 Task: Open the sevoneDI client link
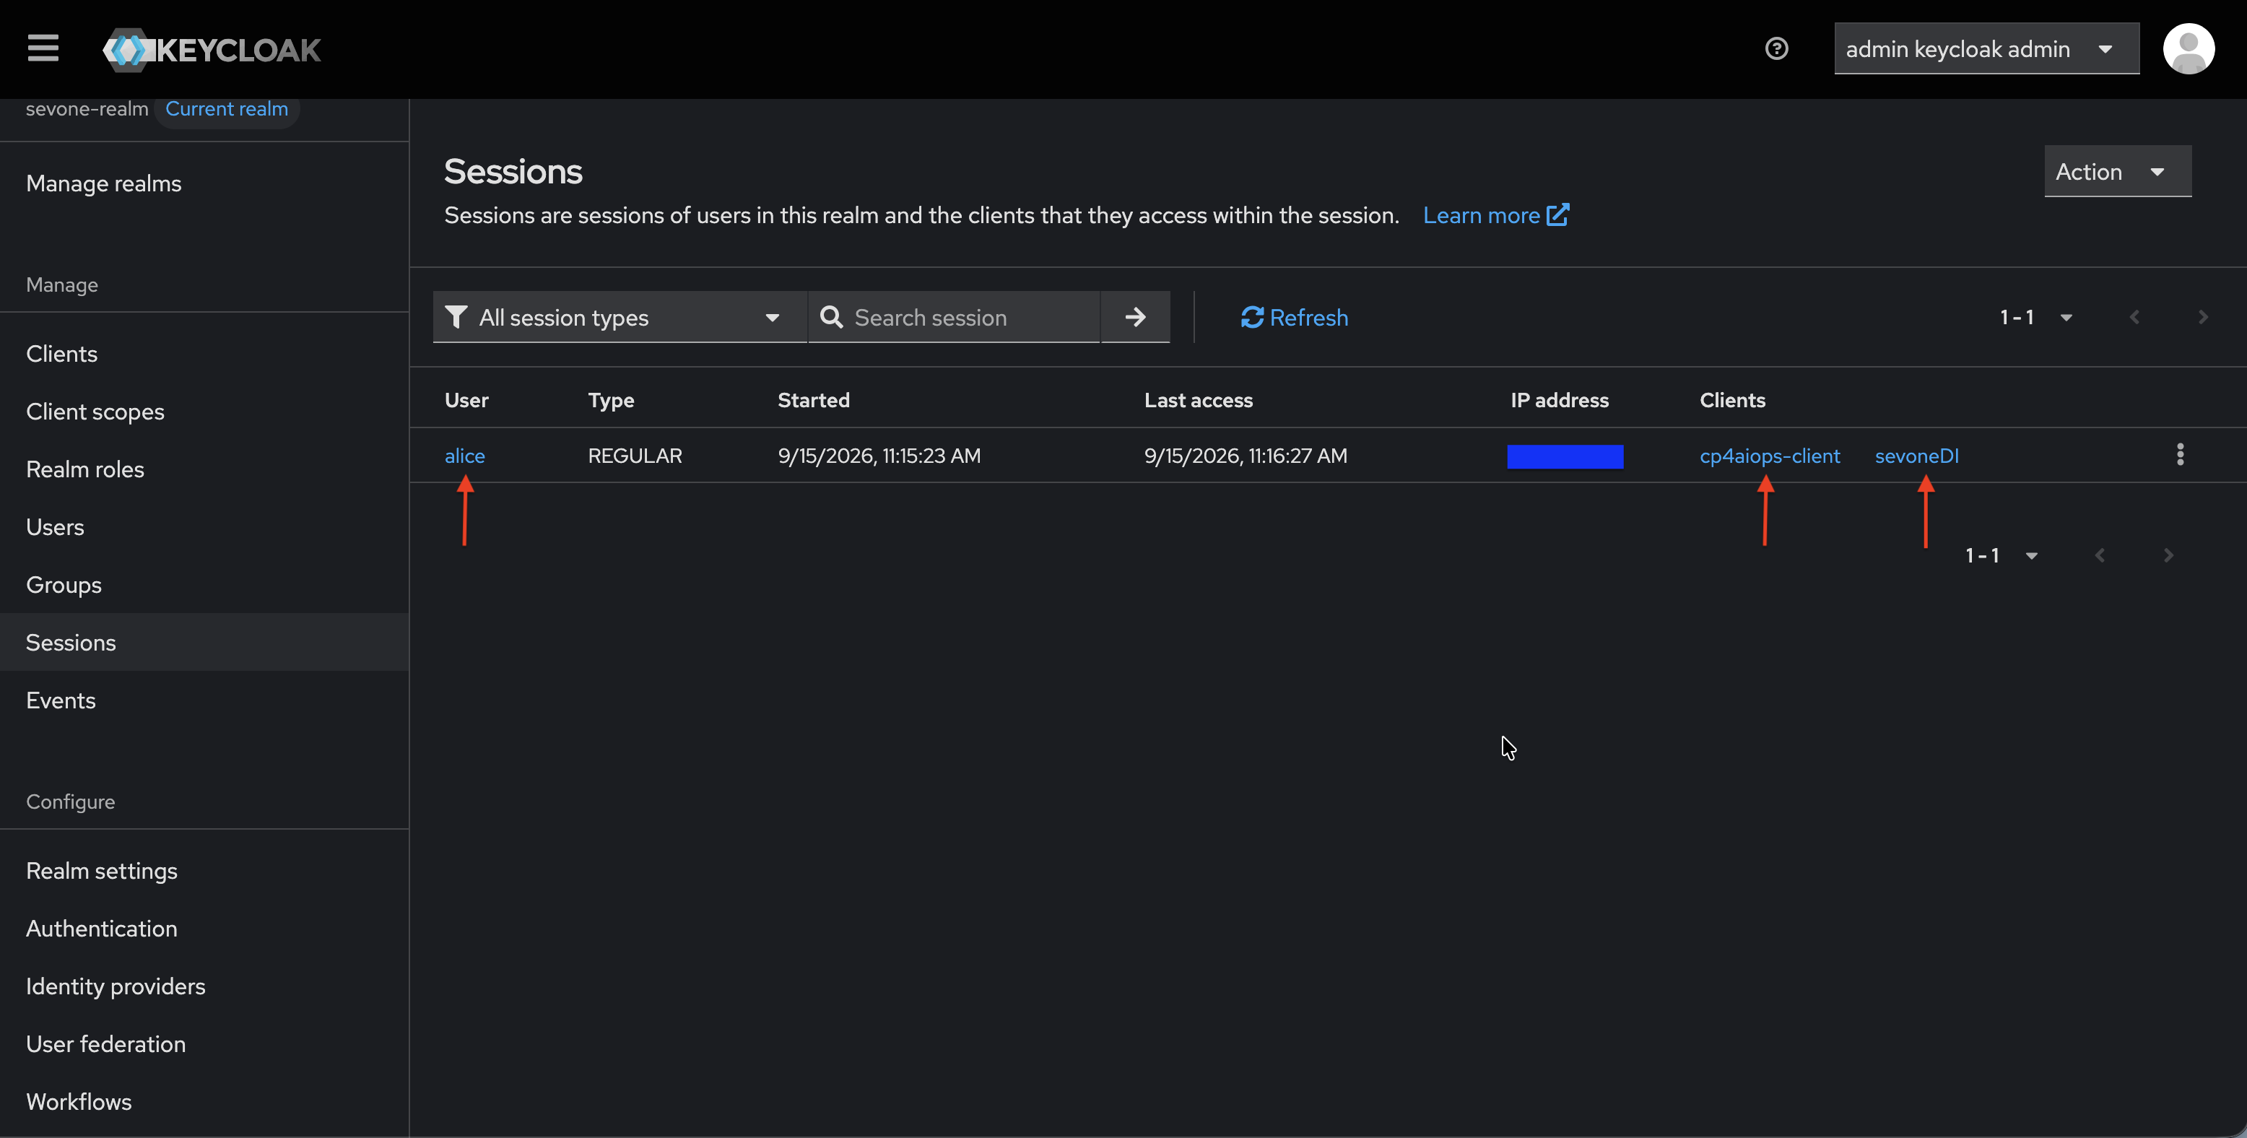point(1916,456)
